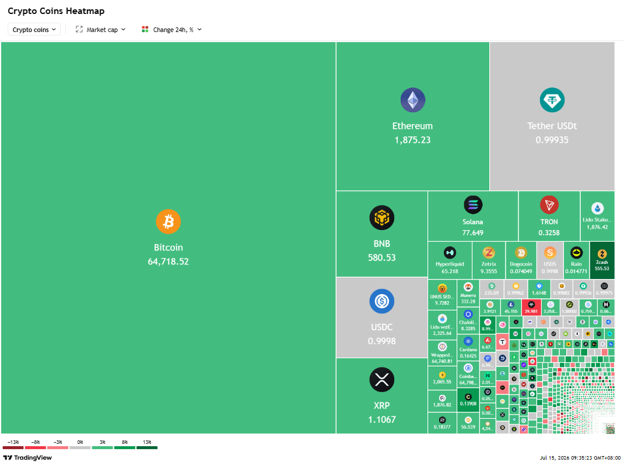Click the UNUS SED LEO icon
This screenshot has height=466, width=624.
click(x=442, y=289)
